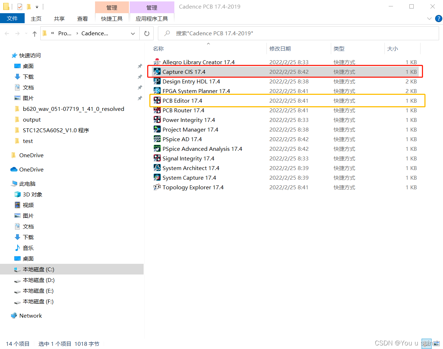Open the recent locations dropdown arrow
Image resolution: width=443 pixels, height=349 pixels.
26,34
